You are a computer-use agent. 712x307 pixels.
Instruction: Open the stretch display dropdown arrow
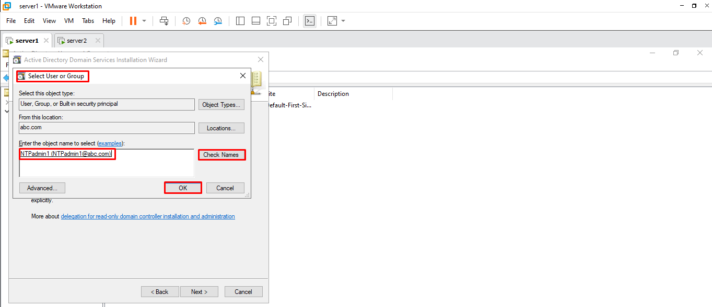[x=343, y=21]
